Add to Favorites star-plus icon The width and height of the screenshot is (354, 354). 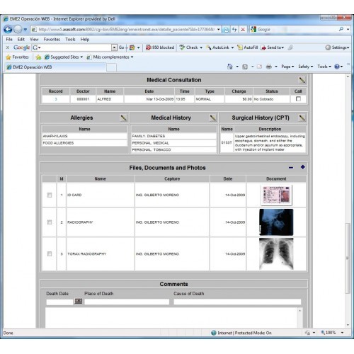(x=38, y=57)
